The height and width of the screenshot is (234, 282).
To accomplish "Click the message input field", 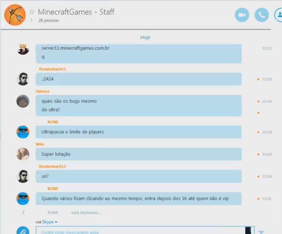I will pyautogui.click(x=140, y=230).
